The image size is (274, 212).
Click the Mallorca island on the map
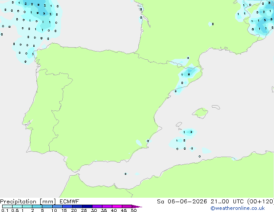(x=200, y=113)
